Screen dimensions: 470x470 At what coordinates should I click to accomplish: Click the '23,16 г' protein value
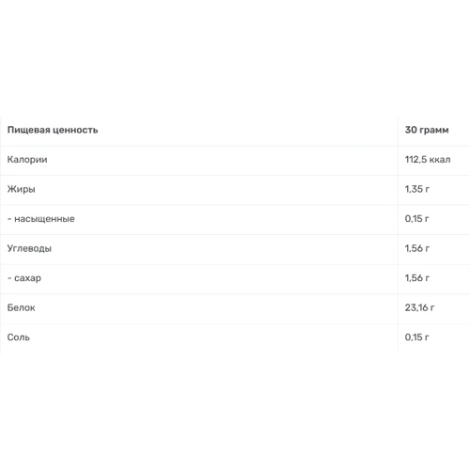pyautogui.click(x=419, y=307)
